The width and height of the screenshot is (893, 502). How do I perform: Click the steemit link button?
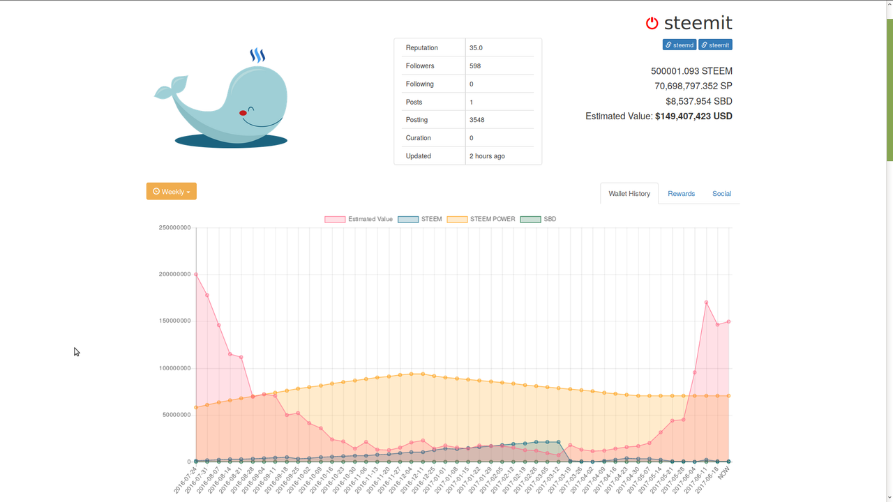point(715,45)
